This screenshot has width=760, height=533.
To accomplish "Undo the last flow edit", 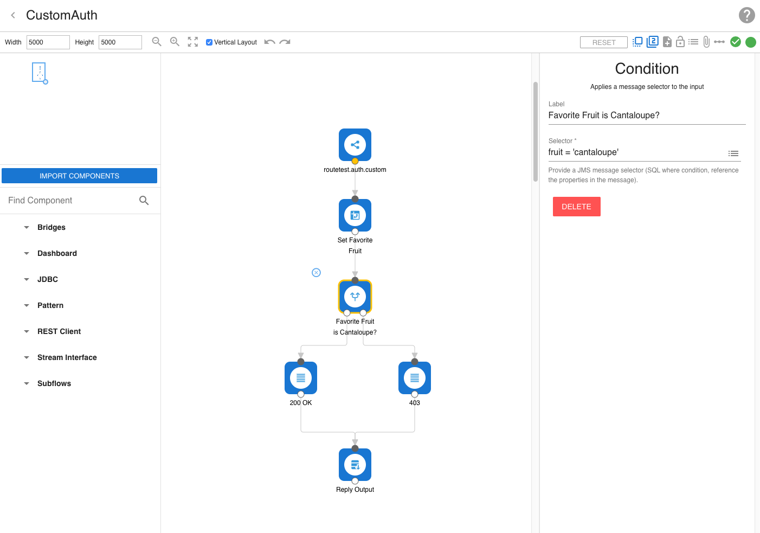I will point(269,42).
